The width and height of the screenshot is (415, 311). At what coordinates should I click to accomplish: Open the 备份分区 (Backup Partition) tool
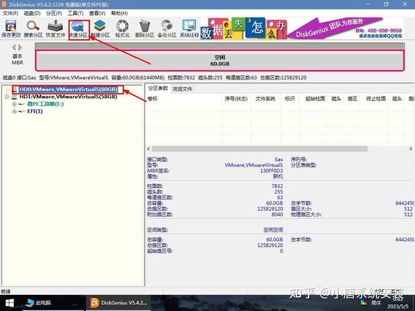[167, 29]
